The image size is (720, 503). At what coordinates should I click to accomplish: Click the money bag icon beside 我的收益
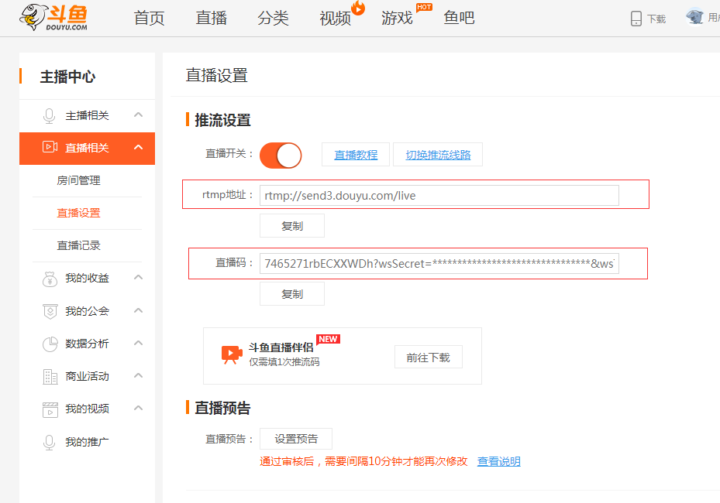click(x=50, y=279)
